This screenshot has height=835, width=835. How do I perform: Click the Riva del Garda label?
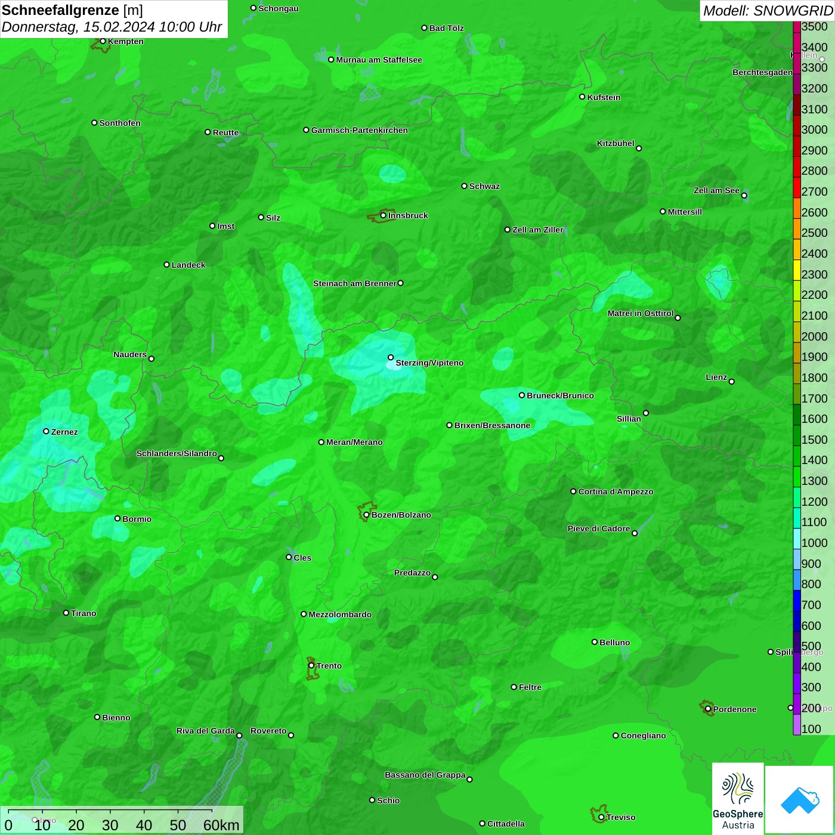click(206, 731)
